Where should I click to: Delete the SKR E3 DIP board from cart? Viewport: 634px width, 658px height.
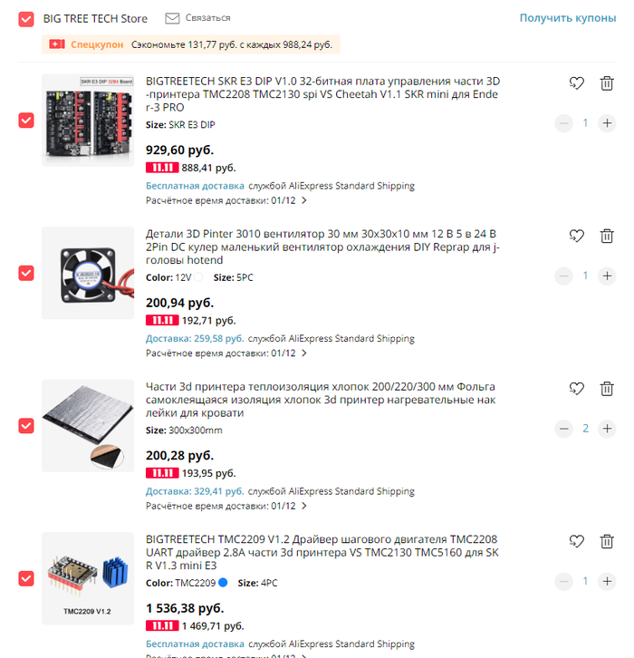pos(606,83)
